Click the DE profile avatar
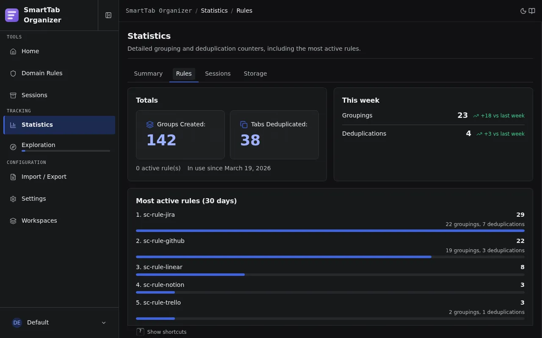The width and height of the screenshot is (542, 338). point(17,322)
